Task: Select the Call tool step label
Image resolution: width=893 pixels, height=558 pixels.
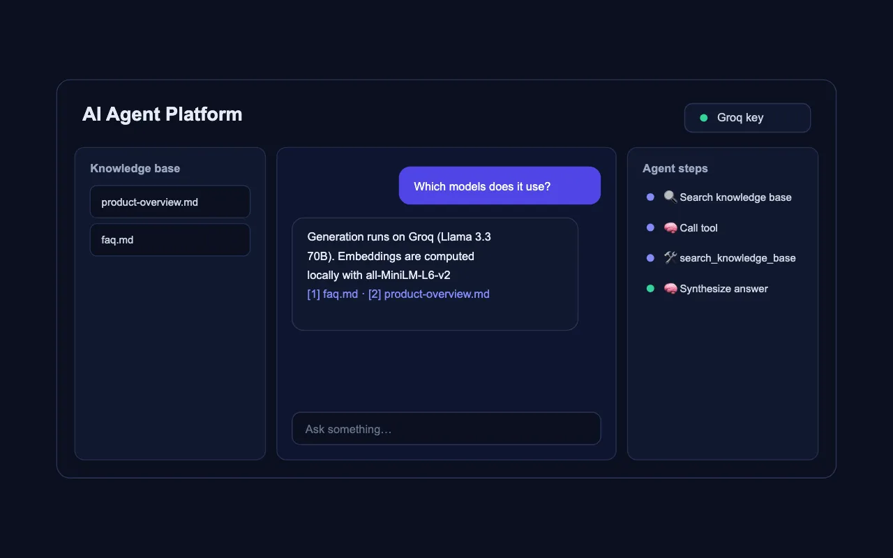Action: (x=698, y=228)
